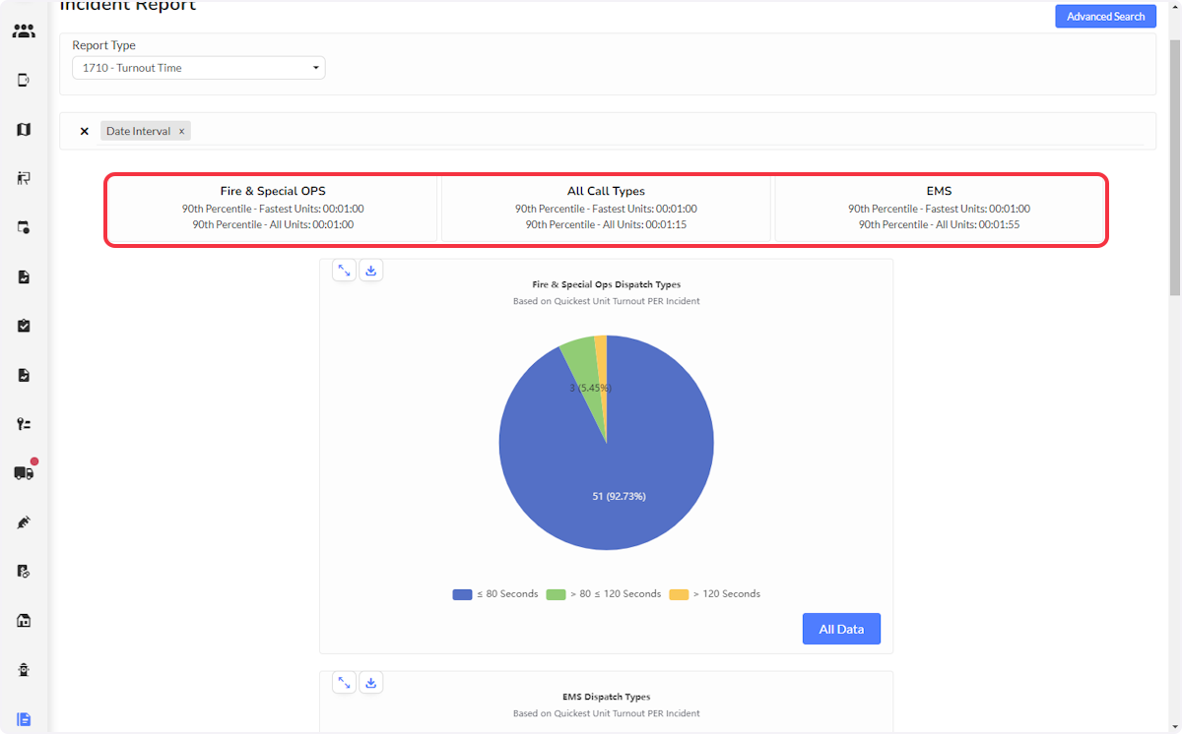Open the key list sidebar icon

(24, 424)
